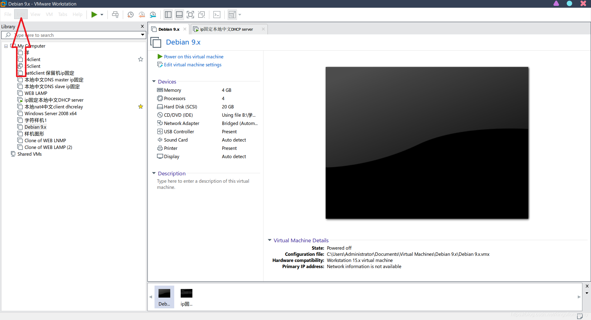This screenshot has width=591, height=320.
Task: Click the search magnifier icon in Library
Action: 8,35
